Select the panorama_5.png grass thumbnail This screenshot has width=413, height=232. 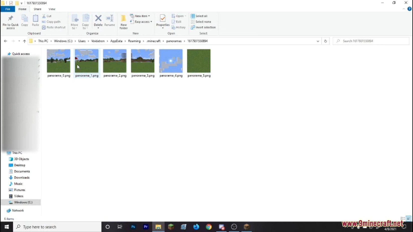pyautogui.click(x=199, y=61)
